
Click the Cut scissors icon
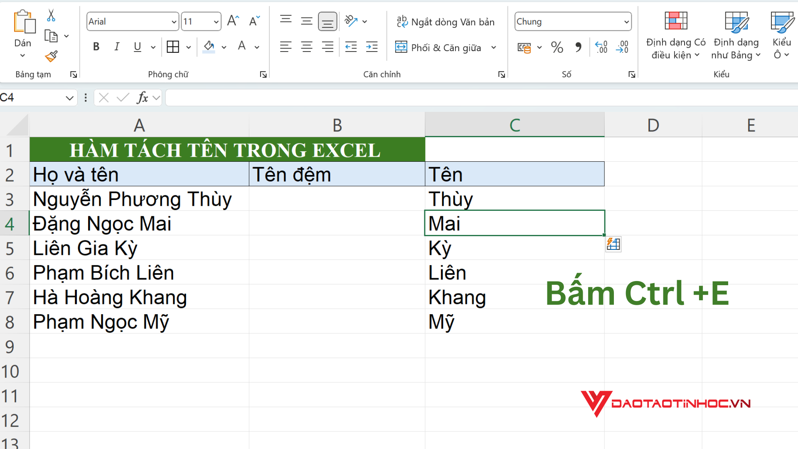[x=51, y=15]
